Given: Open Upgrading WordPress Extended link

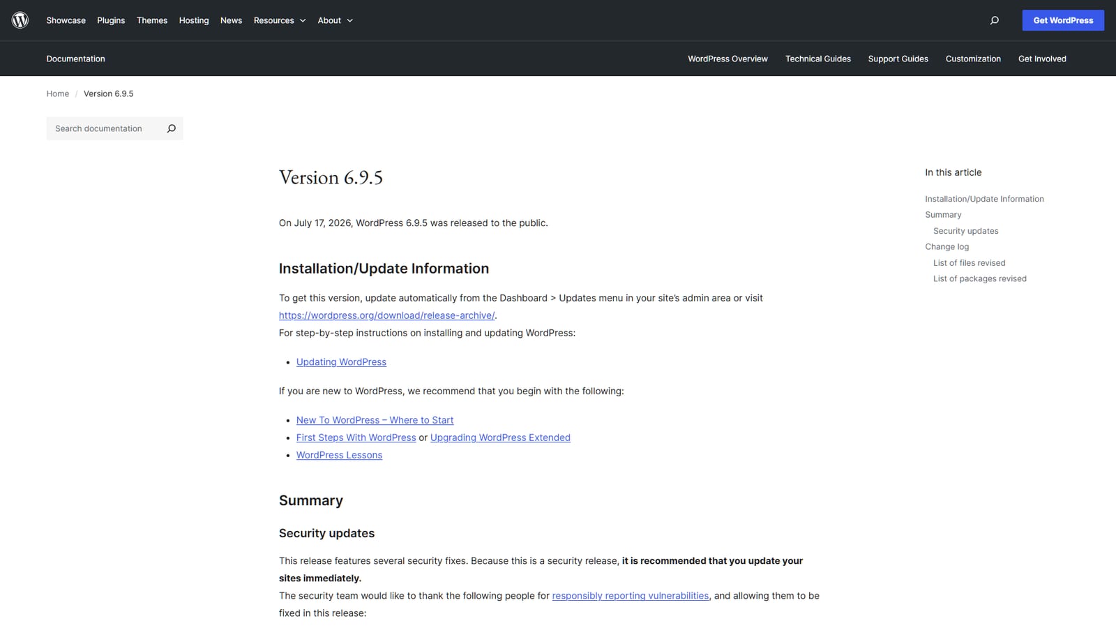Looking at the screenshot, I should click(500, 438).
